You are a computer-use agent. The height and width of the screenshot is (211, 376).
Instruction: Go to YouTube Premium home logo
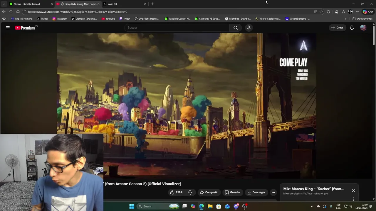pos(25,28)
